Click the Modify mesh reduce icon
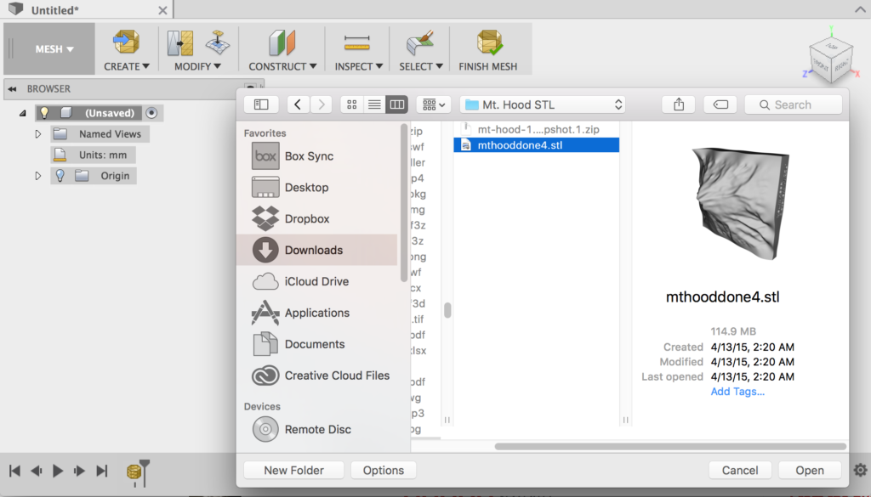Image resolution: width=871 pixels, height=497 pixels. 180,42
